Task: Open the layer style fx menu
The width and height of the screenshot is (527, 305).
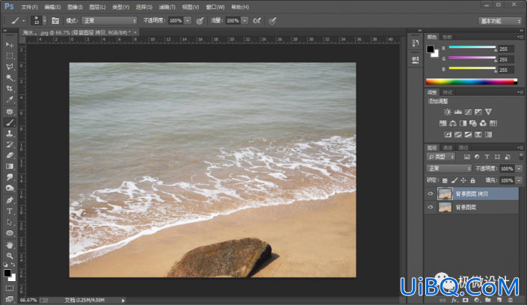Action: pos(454,300)
